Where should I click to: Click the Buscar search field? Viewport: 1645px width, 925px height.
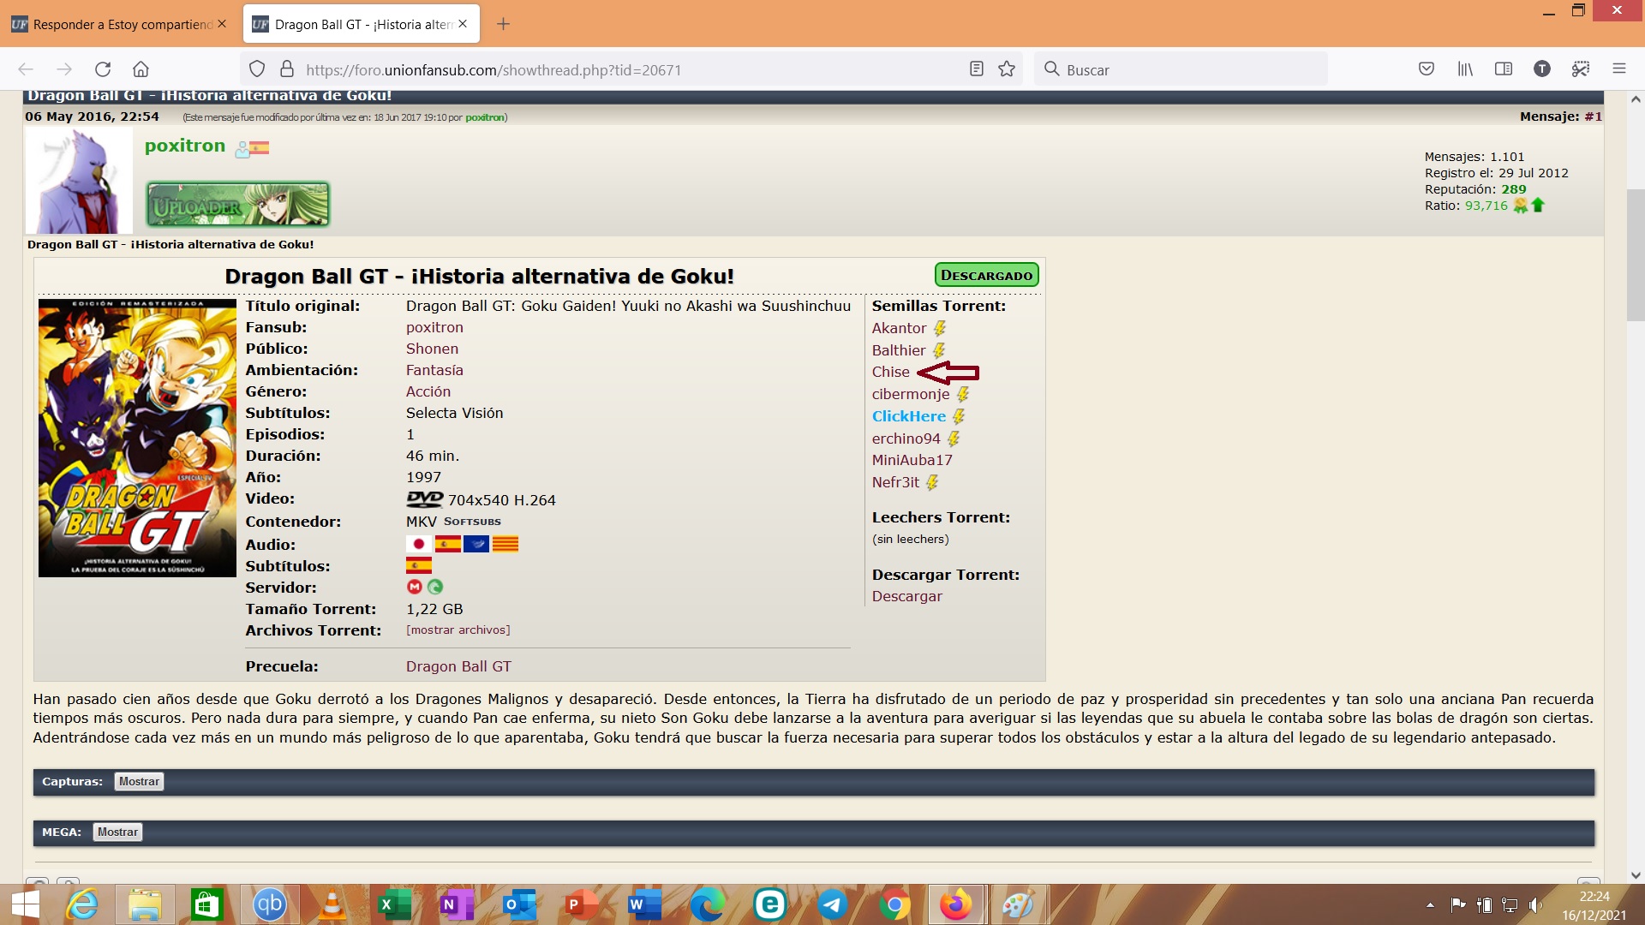click(1182, 69)
